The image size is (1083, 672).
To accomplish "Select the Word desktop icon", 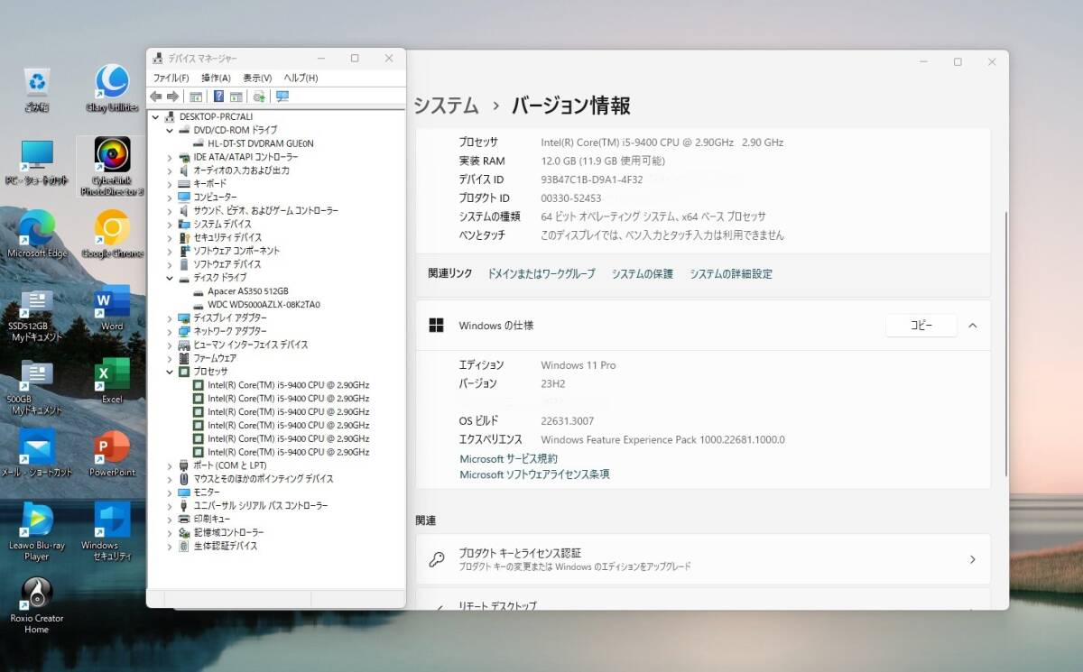I will click(112, 308).
